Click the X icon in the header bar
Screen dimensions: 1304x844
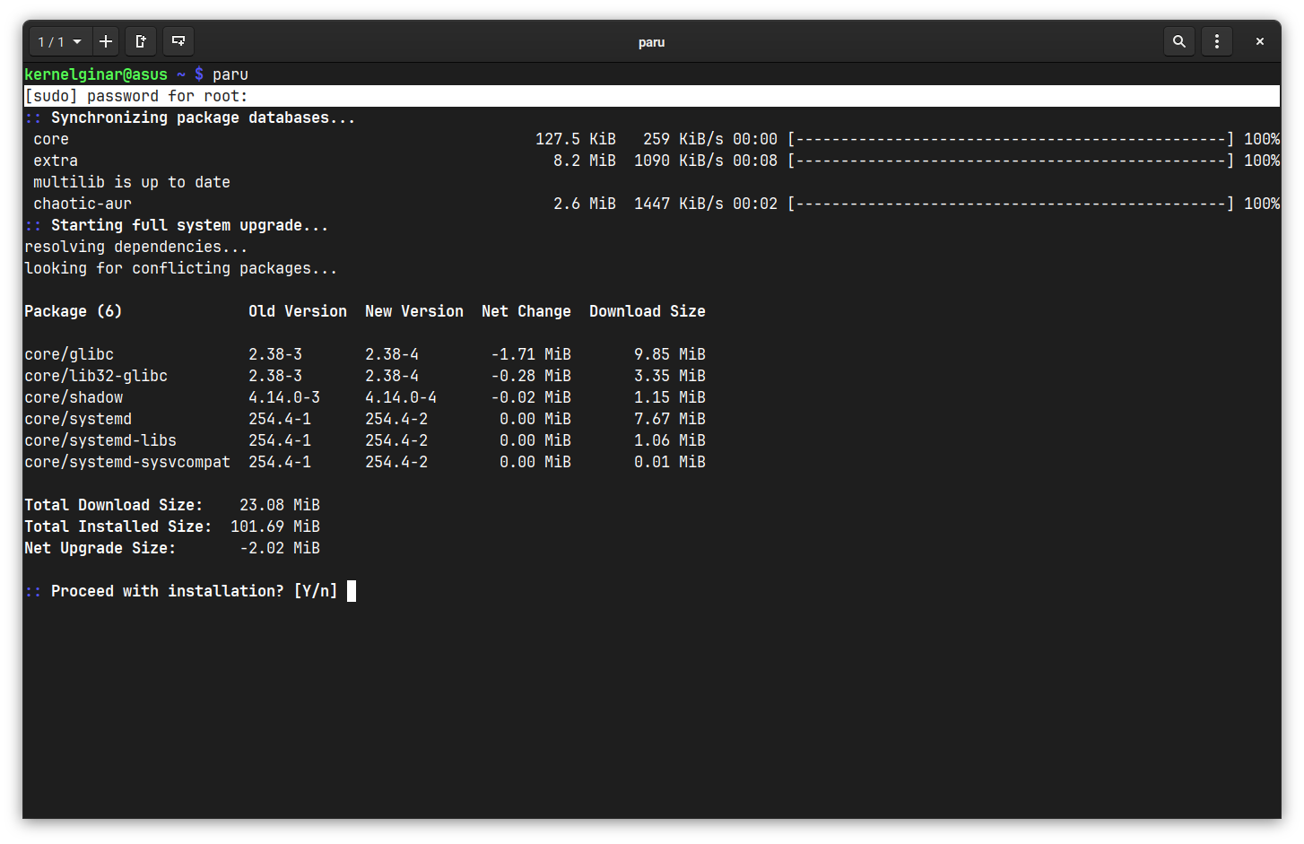1259,41
